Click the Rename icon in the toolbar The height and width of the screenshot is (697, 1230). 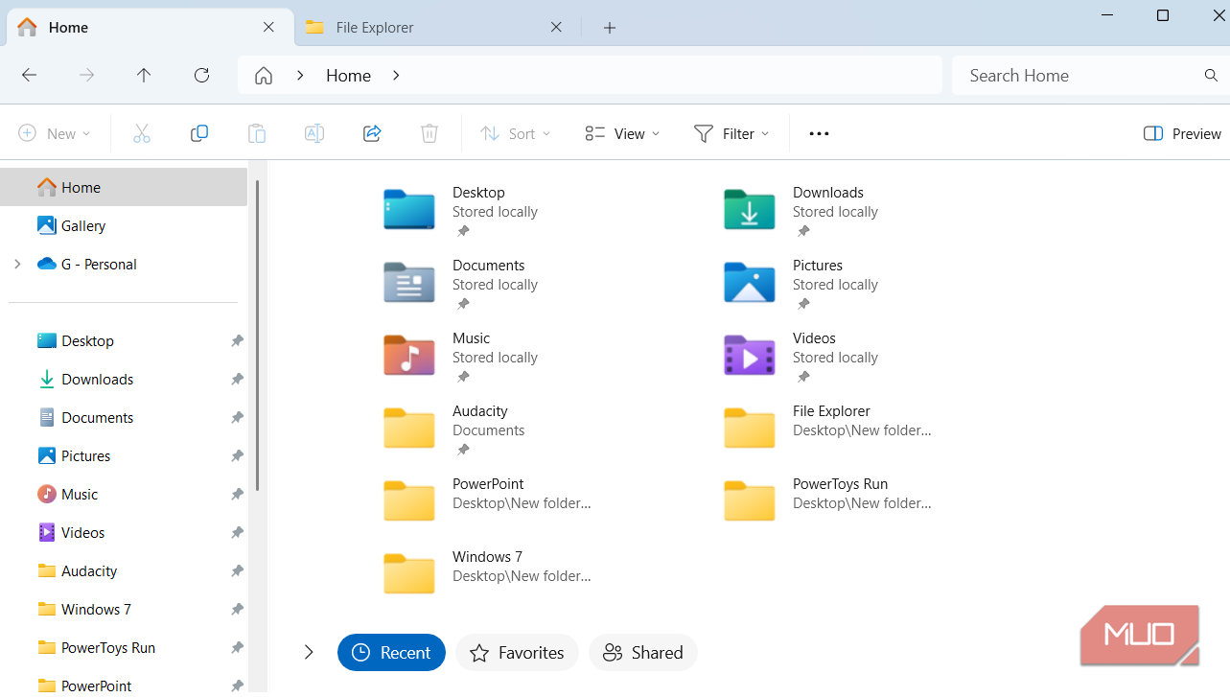314,133
